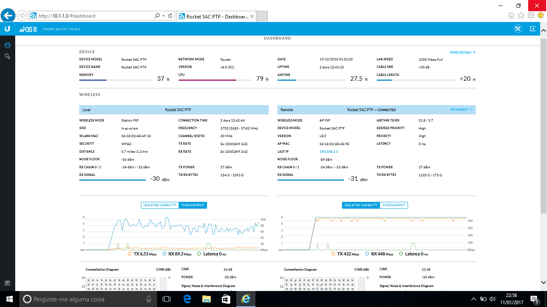Open the Action Center notification icon
The image size is (547, 307).
coord(535,299)
